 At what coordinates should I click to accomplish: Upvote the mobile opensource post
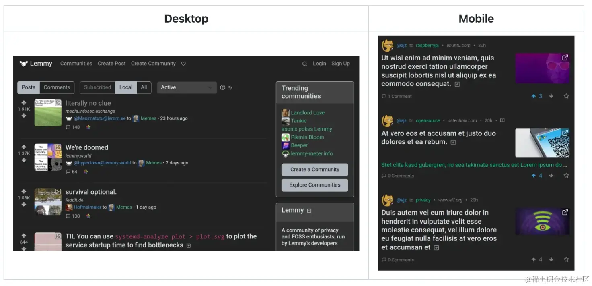coord(534,176)
